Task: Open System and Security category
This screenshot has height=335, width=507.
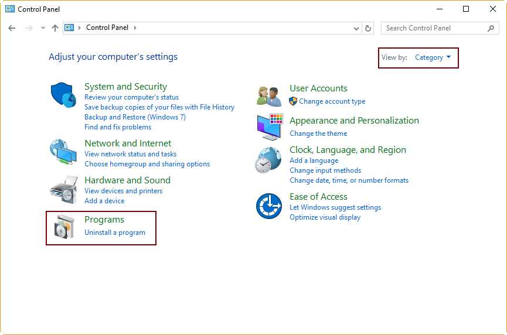Action: (126, 87)
